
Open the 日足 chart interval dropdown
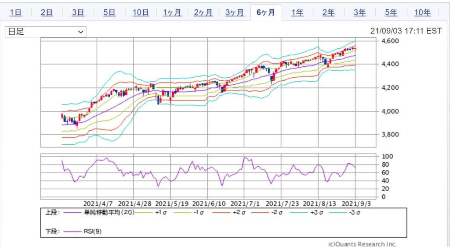click(x=45, y=32)
